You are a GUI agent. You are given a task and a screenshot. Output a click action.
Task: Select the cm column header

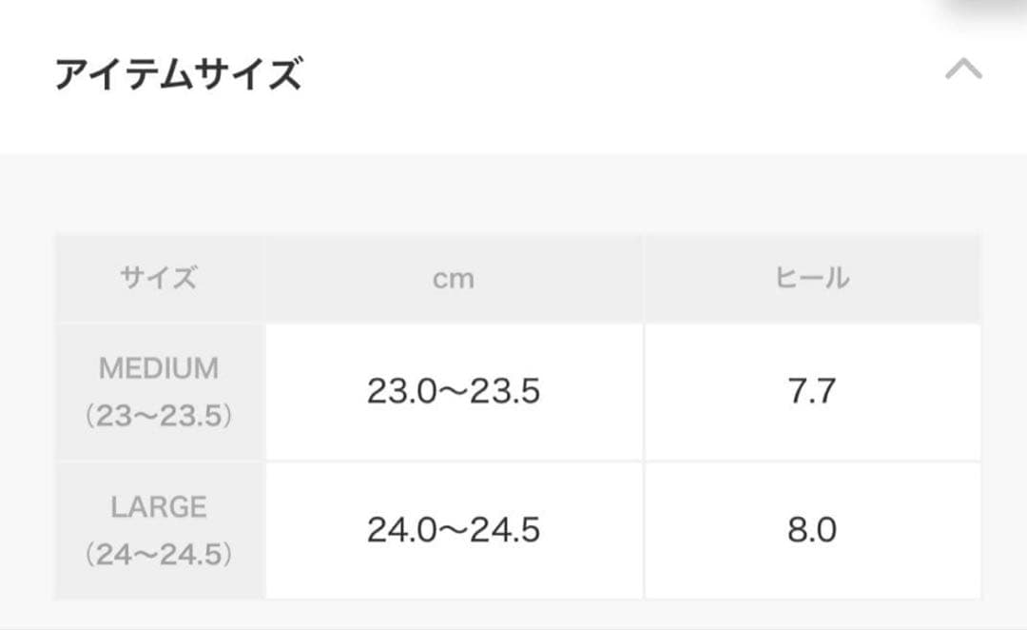pos(455,278)
